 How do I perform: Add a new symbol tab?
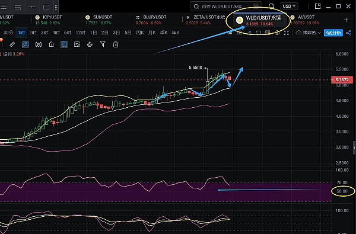pos(346,20)
